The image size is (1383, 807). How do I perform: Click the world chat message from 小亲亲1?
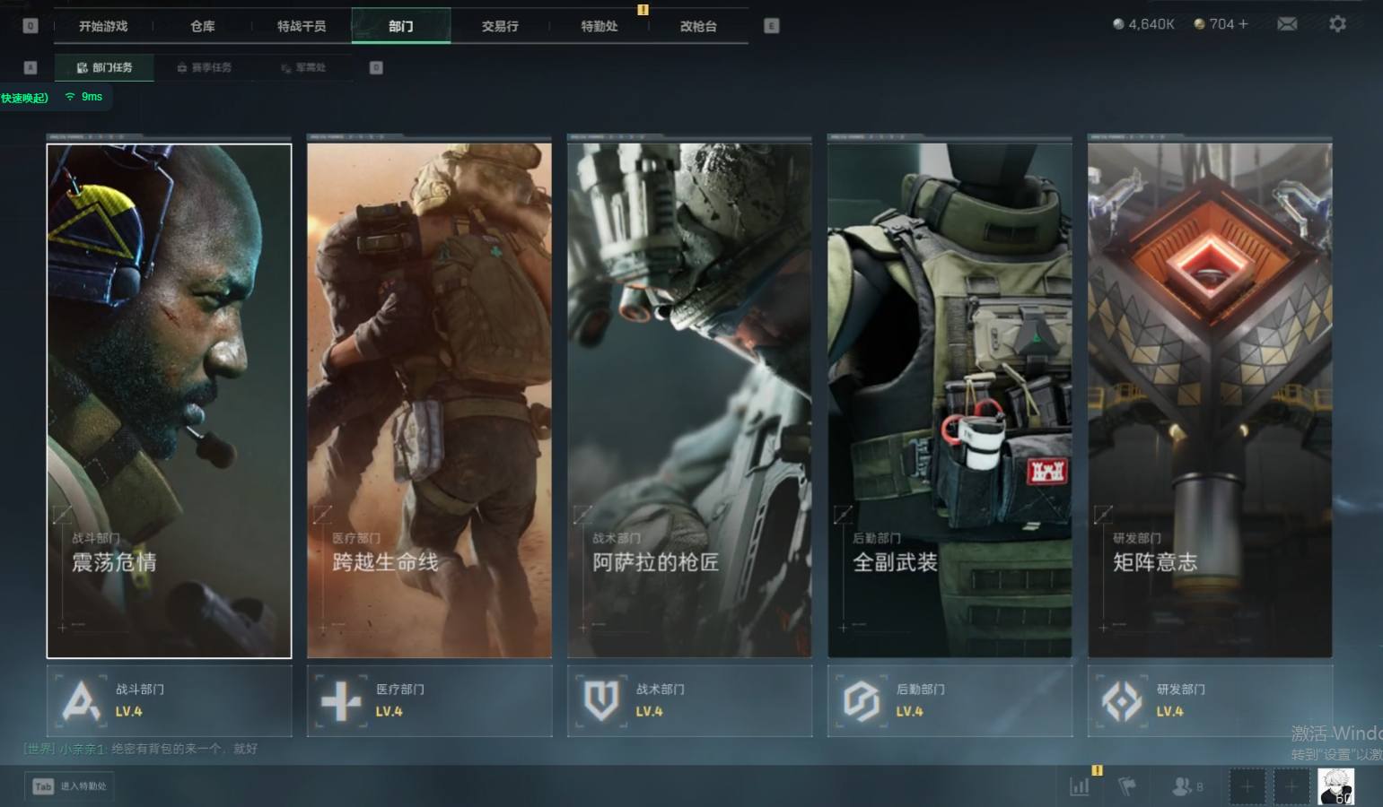click(x=141, y=749)
